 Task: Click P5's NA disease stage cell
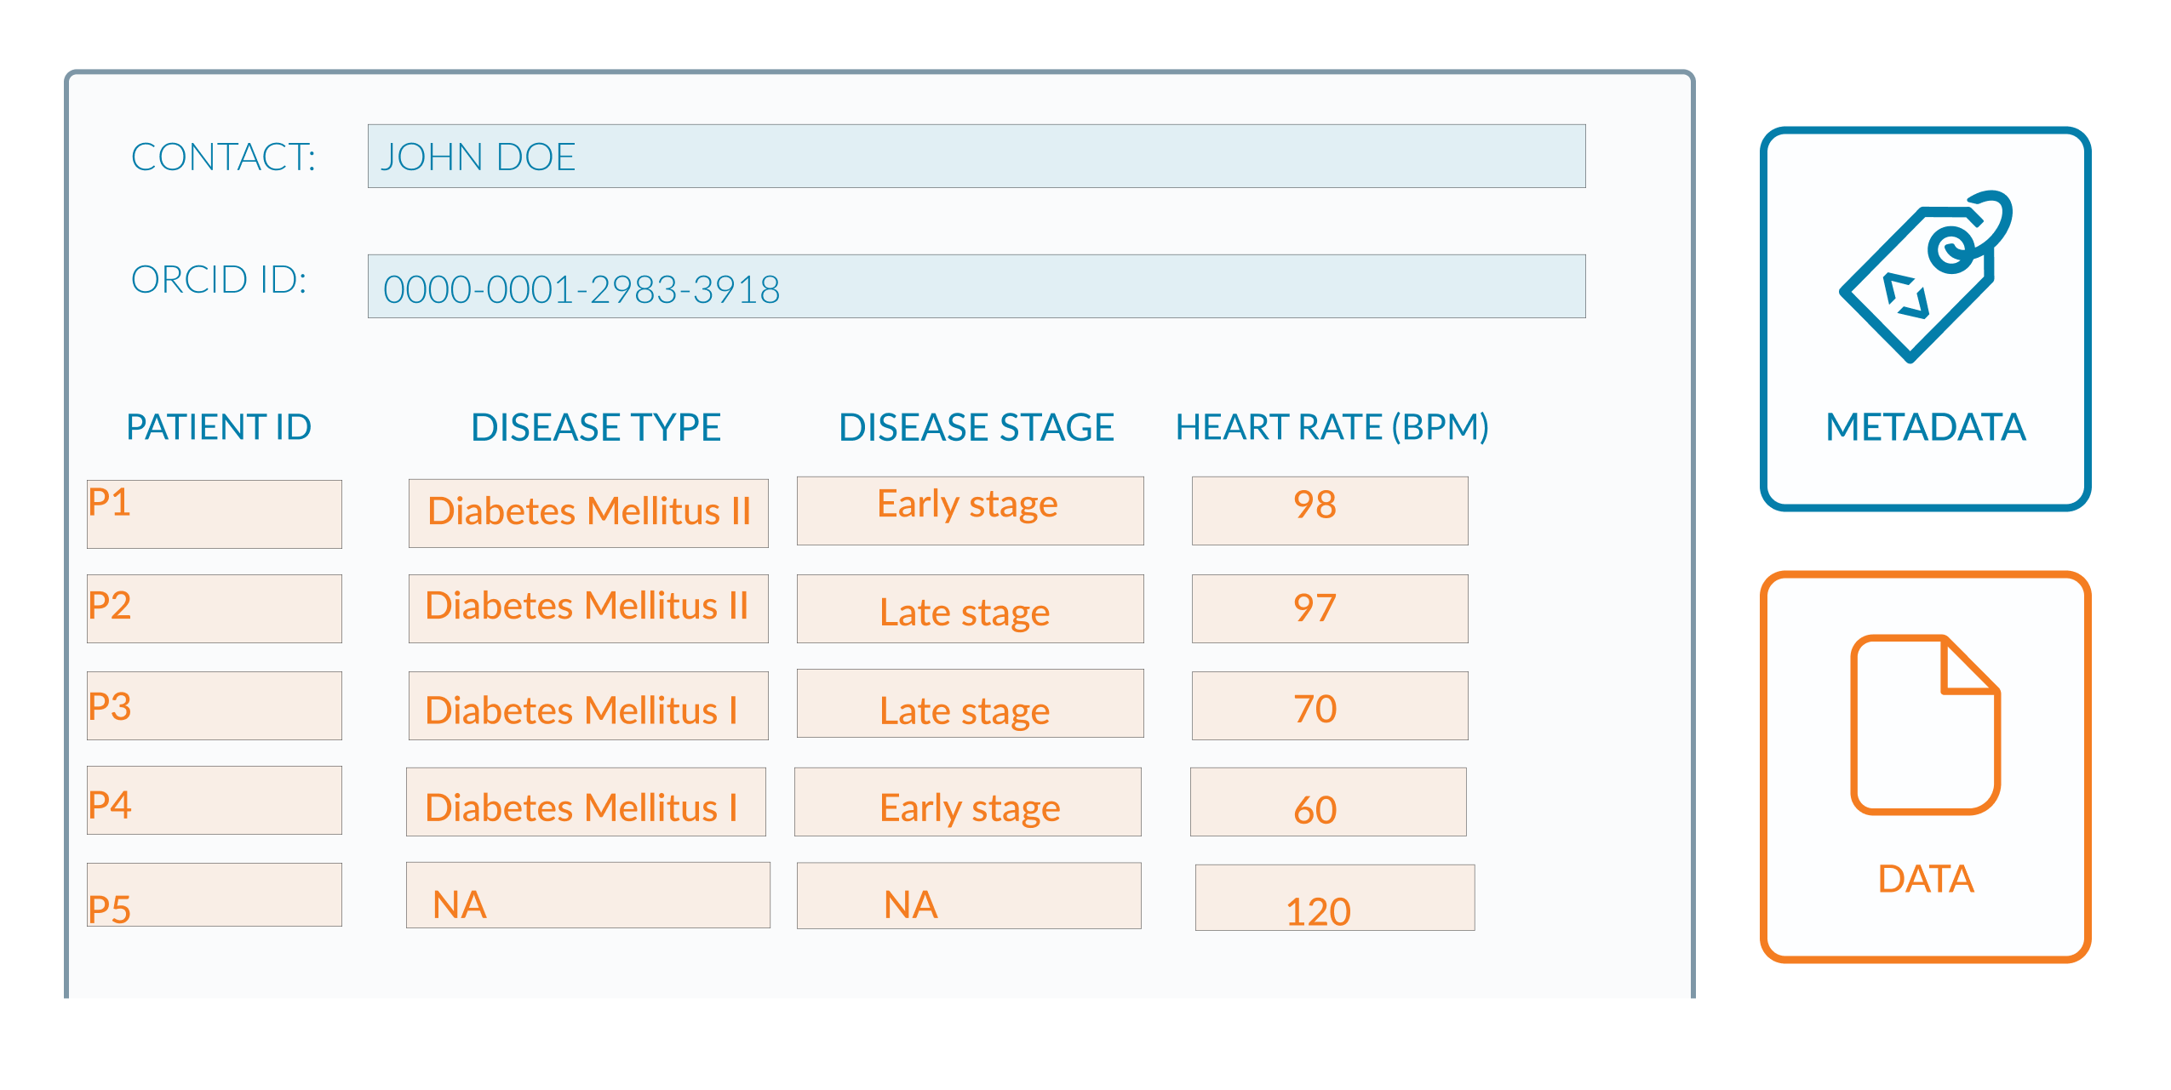[x=969, y=896]
